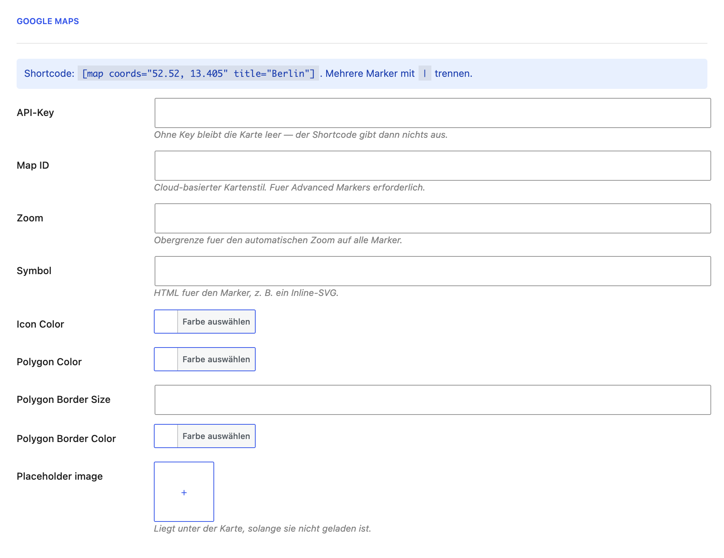Click the Icon Color swatch preview

click(x=166, y=322)
